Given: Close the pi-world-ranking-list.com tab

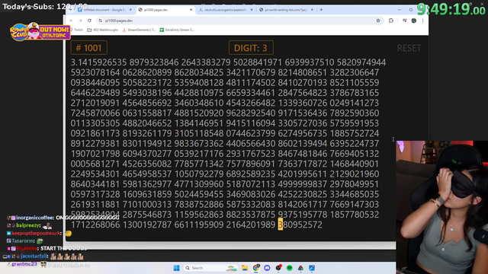Looking at the screenshot, I should (312, 10).
